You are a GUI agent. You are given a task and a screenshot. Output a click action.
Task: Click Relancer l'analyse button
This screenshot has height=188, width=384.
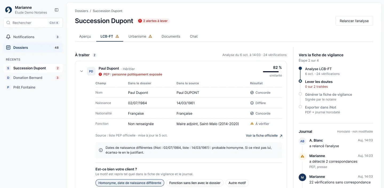click(354, 21)
